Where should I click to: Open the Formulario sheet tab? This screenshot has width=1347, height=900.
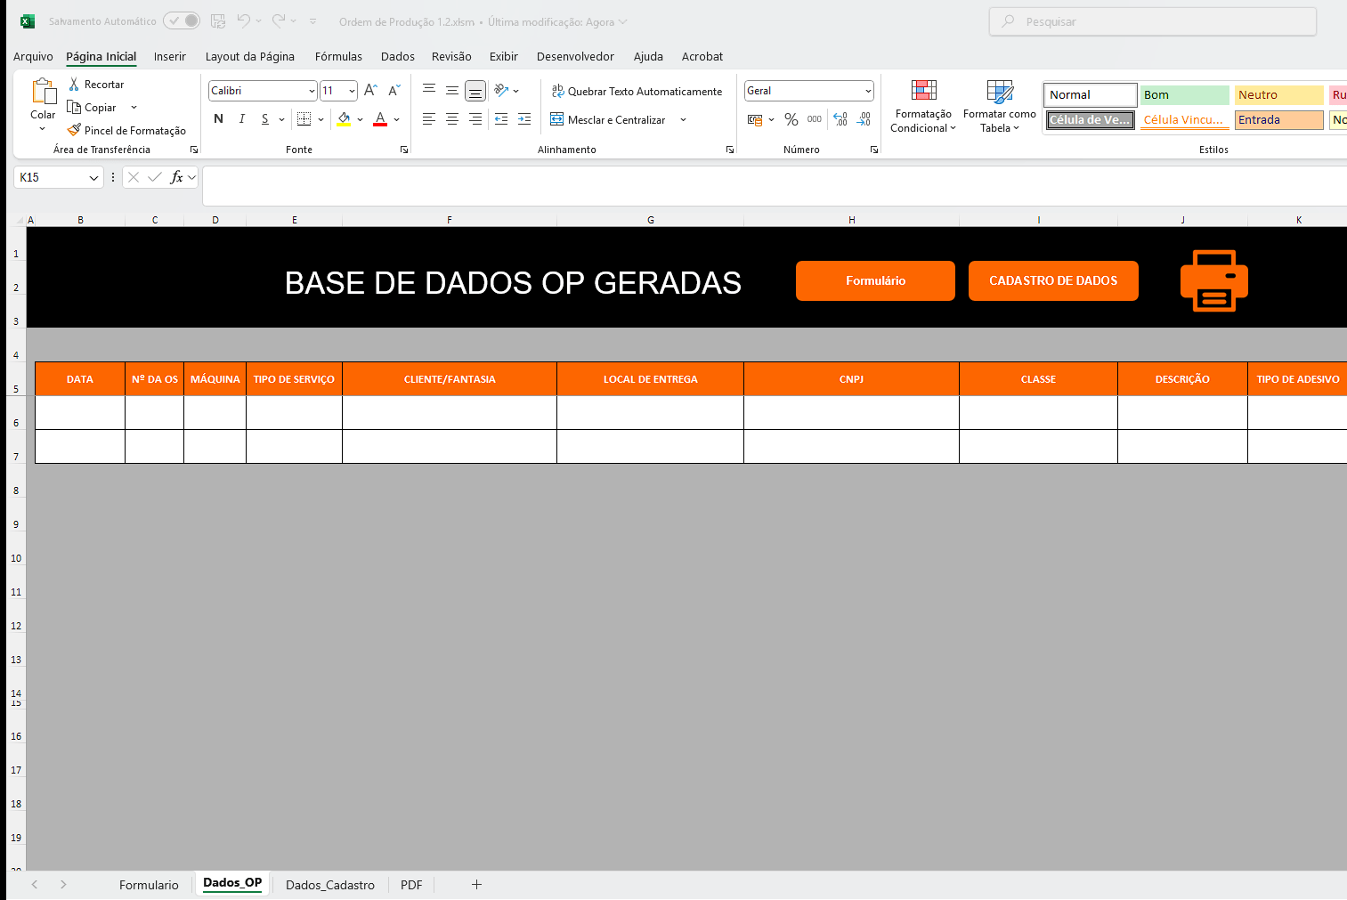pyautogui.click(x=149, y=885)
